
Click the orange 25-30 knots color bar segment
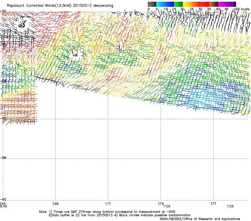(x=196, y=4)
